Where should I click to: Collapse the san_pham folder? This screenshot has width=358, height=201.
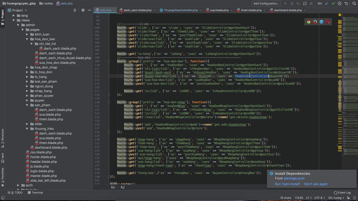coord(27,105)
